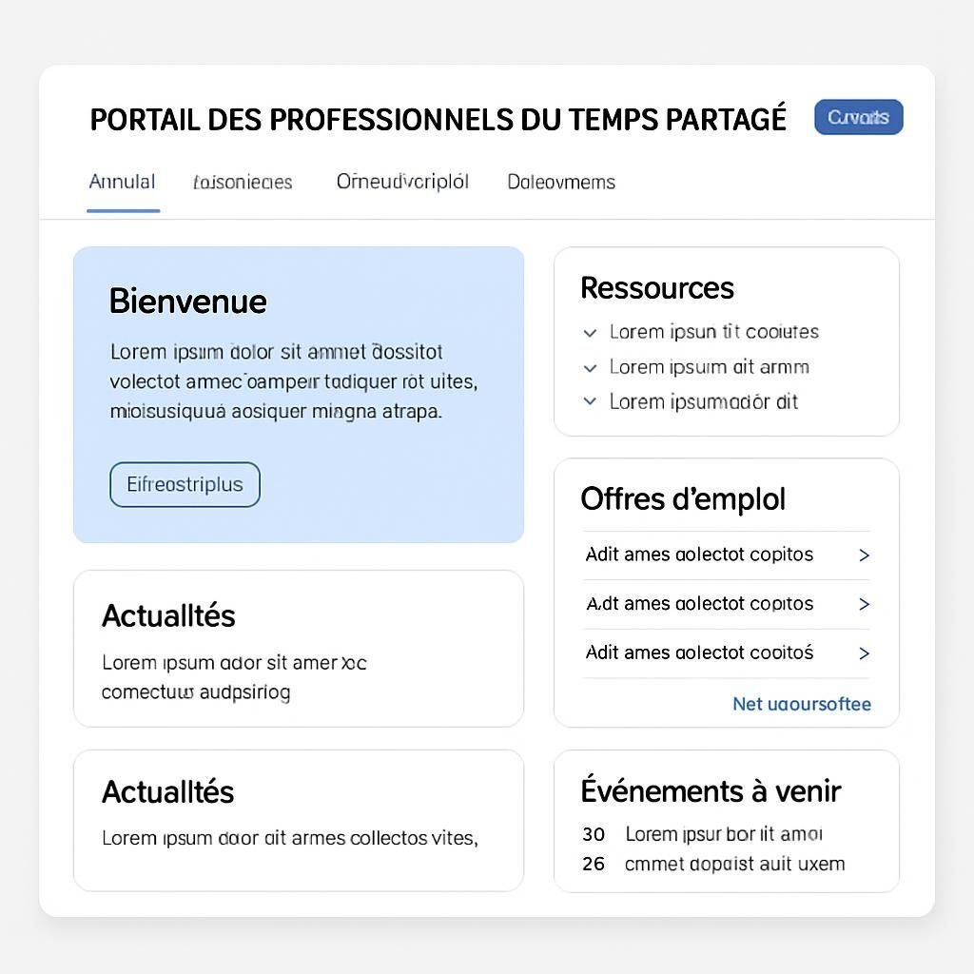Go to the Daleovmems tab

coord(561,182)
